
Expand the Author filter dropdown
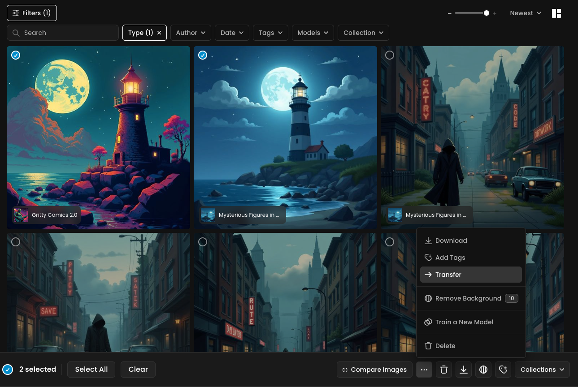[x=191, y=33]
